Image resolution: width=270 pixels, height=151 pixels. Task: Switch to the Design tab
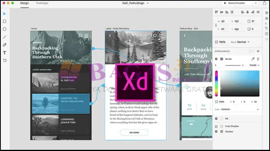[24, 3]
